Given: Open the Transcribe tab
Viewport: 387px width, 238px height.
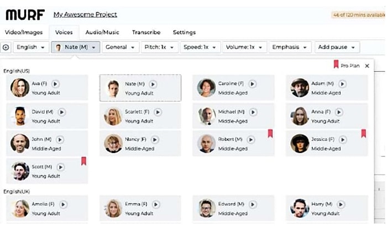Looking at the screenshot, I should (x=146, y=33).
